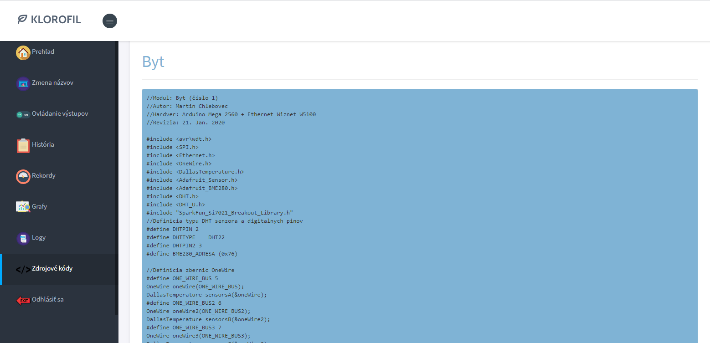710x343 pixels.
Task: Click '#define DHTPIN2 3' line
Action: (174, 246)
